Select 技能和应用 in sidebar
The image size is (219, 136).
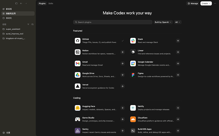coord(18,14)
